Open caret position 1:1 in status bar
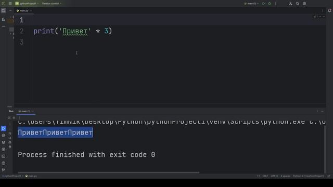Viewport: 333px width, 187px height. click(258, 176)
